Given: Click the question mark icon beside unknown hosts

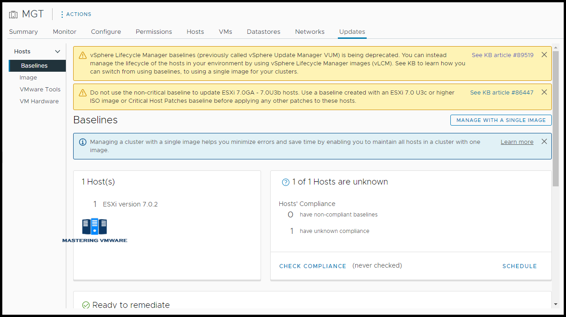Looking at the screenshot, I should (x=286, y=182).
